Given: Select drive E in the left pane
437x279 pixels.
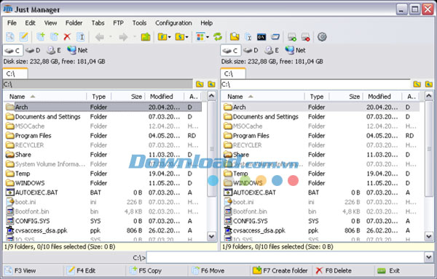Looking at the screenshot, I should coord(53,50).
